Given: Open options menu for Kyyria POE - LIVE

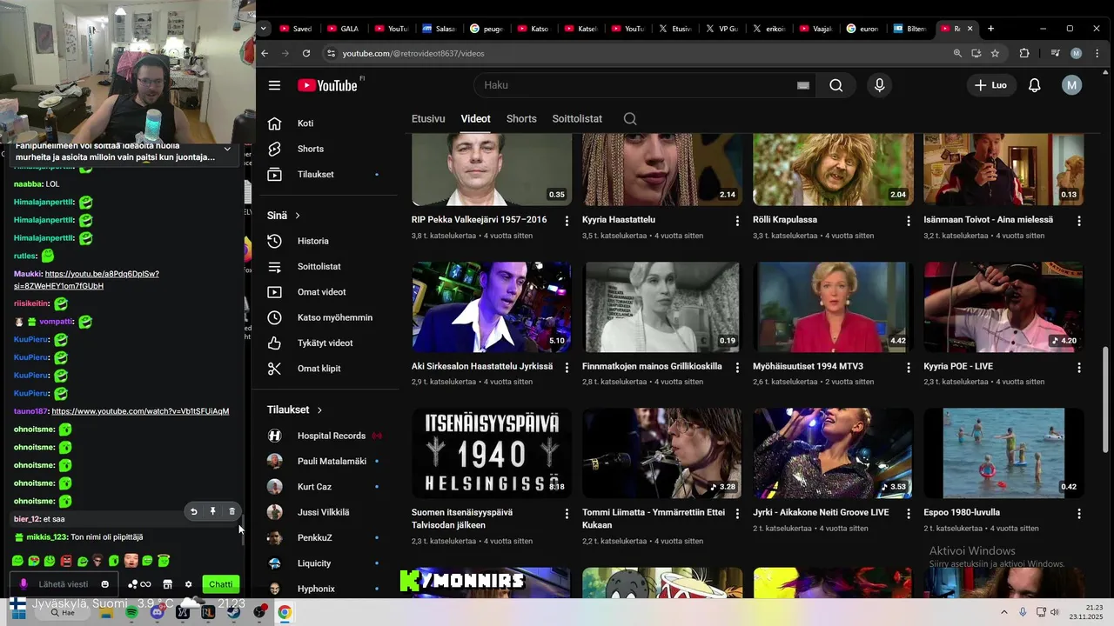Looking at the screenshot, I should pos(1079,368).
